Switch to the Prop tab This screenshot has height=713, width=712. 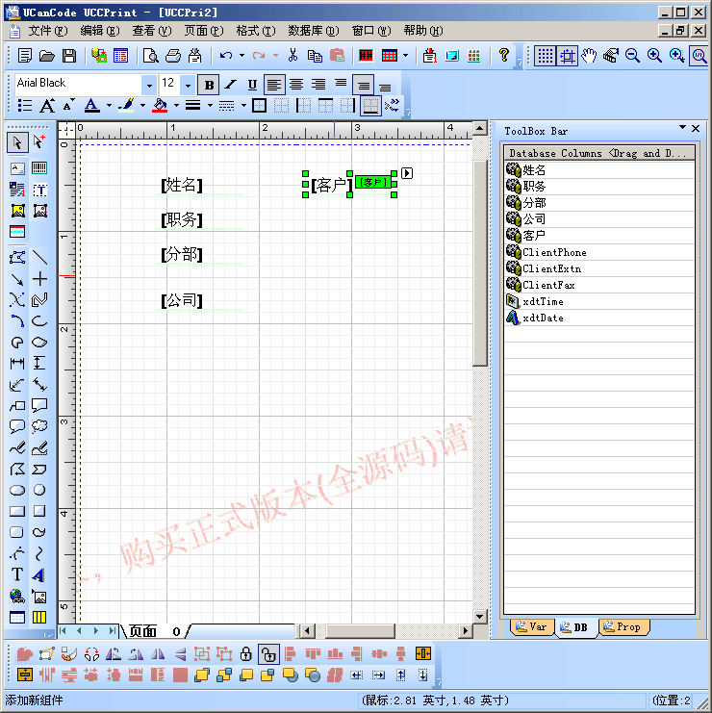(623, 626)
